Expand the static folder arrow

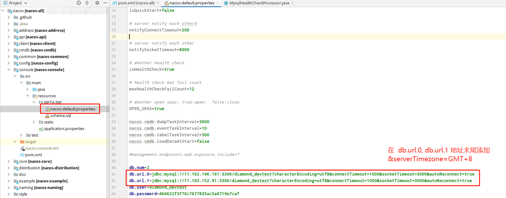click(x=34, y=122)
